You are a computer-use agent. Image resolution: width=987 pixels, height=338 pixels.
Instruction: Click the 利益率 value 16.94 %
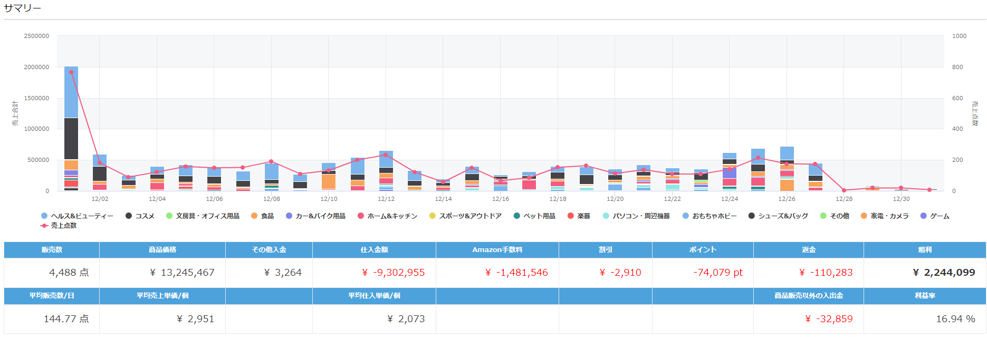pyautogui.click(x=955, y=319)
